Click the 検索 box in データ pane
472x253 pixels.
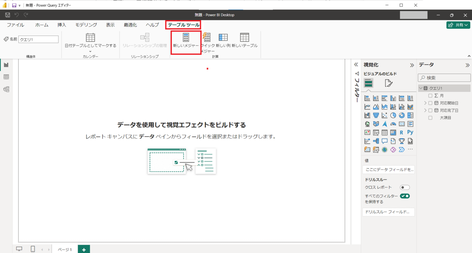(444, 78)
